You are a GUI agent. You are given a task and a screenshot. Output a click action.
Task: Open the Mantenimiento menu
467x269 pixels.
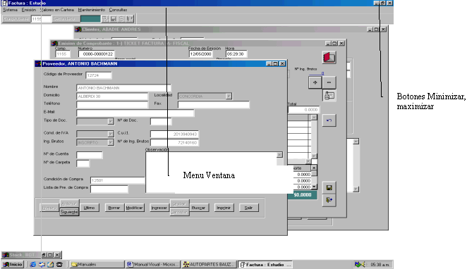(92, 10)
